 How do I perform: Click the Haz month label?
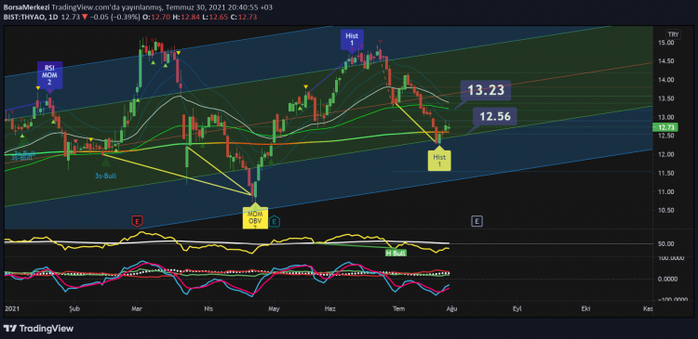(329, 308)
